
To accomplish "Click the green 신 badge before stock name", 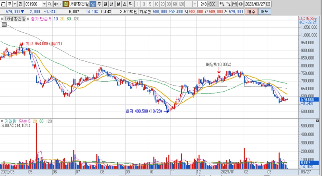I will click(x=66, y=4).
